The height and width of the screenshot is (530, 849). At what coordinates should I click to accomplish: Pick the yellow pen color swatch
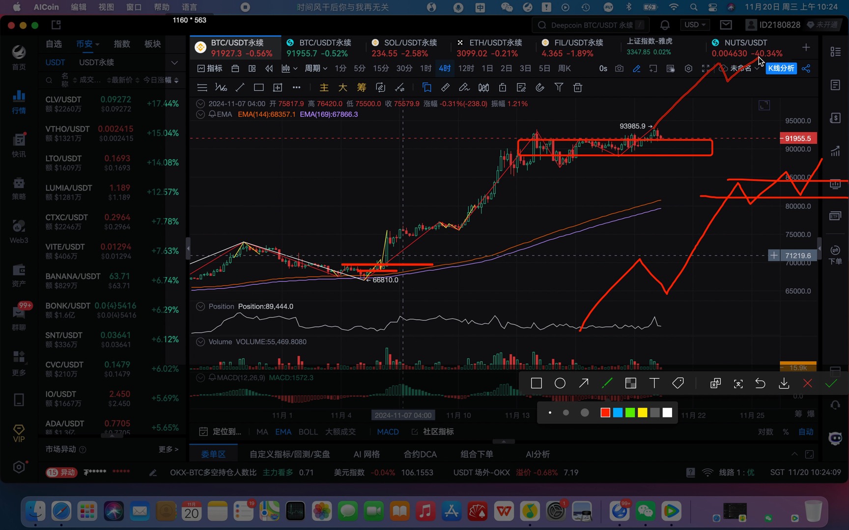(x=642, y=413)
